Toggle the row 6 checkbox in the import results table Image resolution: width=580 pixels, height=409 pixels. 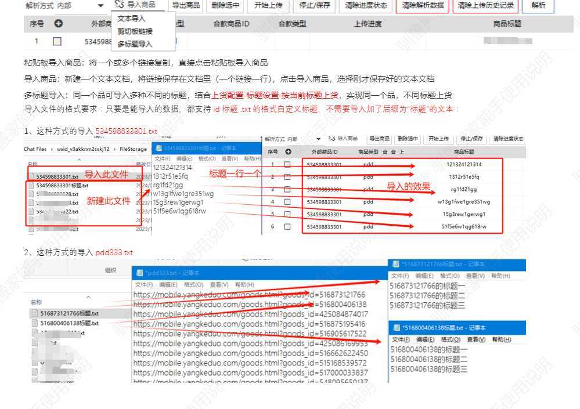[x=287, y=226]
